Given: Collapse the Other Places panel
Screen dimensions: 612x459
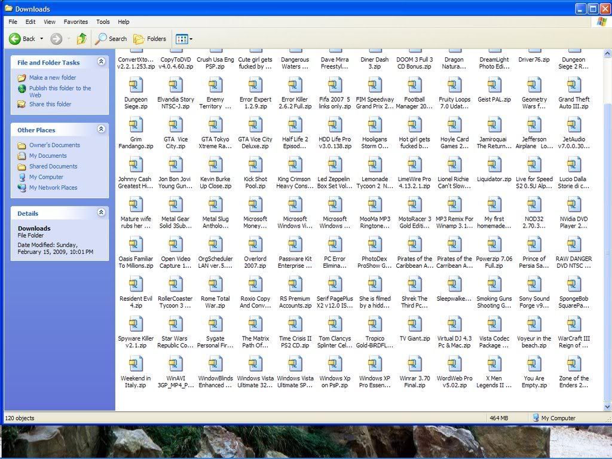Looking at the screenshot, I should point(101,129).
